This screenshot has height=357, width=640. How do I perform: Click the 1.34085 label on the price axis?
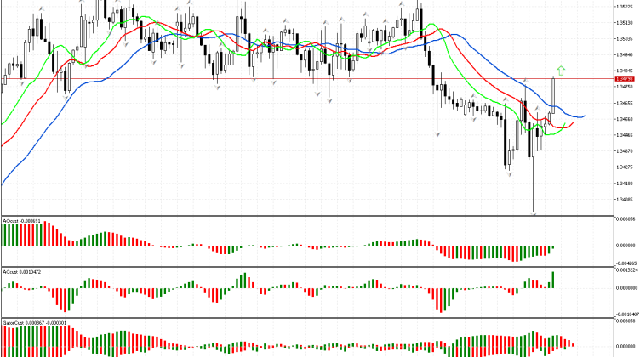coord(626,199)
